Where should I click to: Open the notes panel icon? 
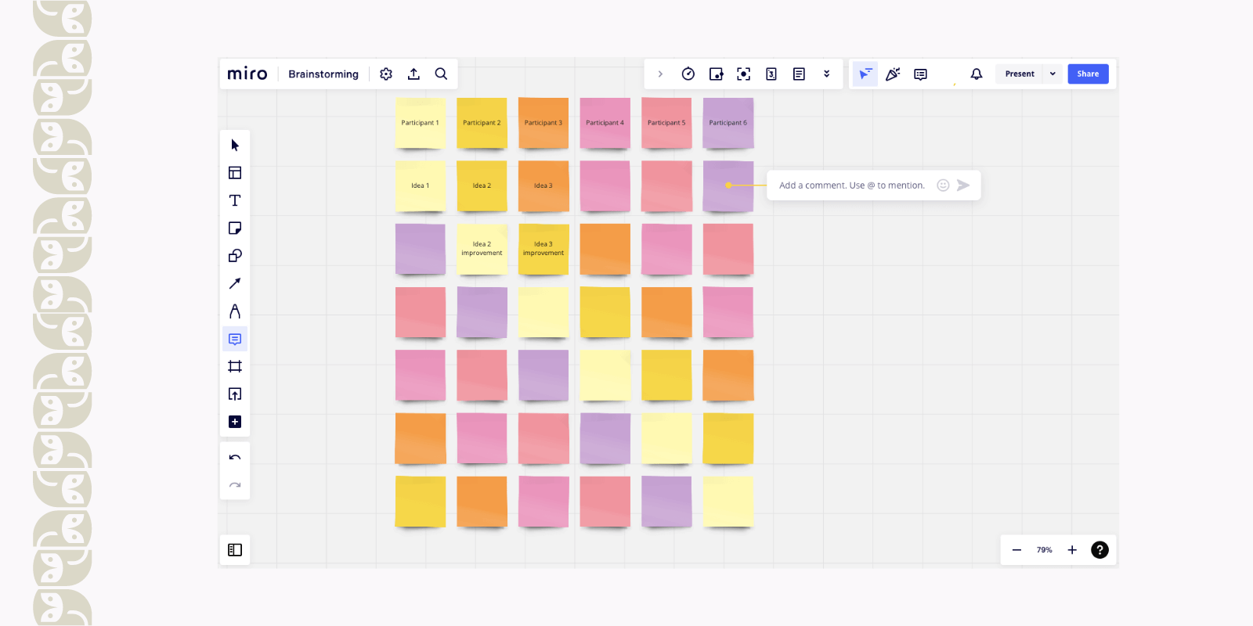point(799,74)
